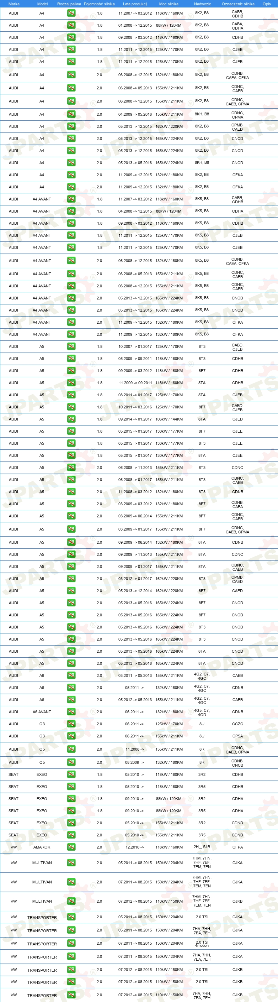Click the petrol icon in Q3 CCZC row
This screenshot has height=1002, width=278.
[x=71, y=724]
